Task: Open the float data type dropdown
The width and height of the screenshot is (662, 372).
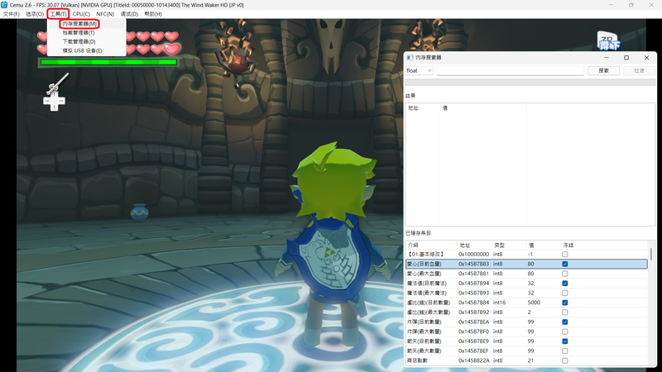Action: tap(419, 70)
